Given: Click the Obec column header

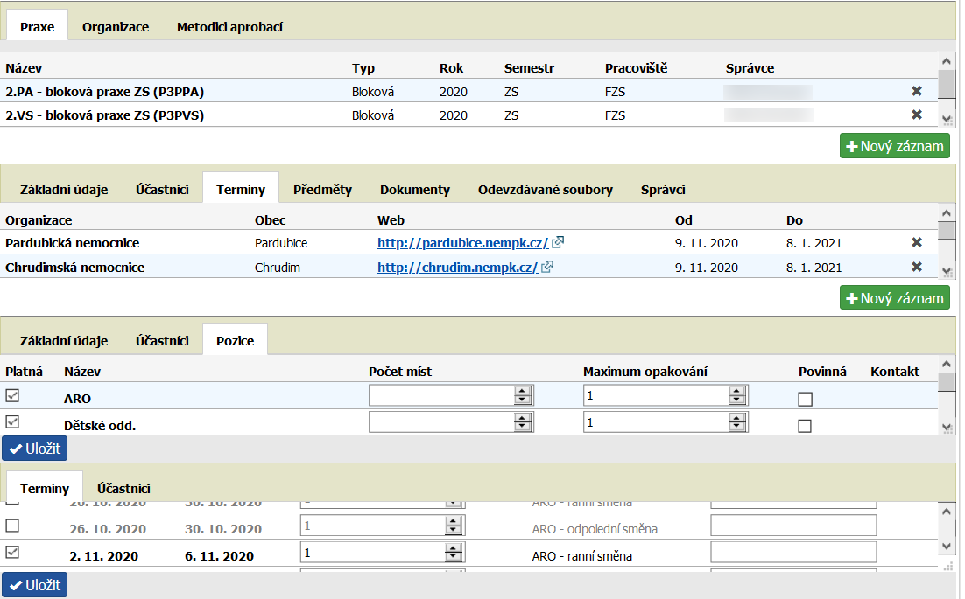Looking at the screenshot, I should [x=271, y=220].
